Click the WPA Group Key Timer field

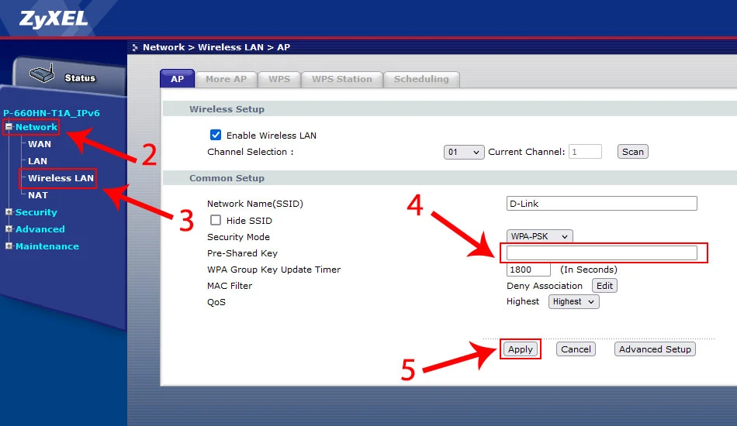528,270
